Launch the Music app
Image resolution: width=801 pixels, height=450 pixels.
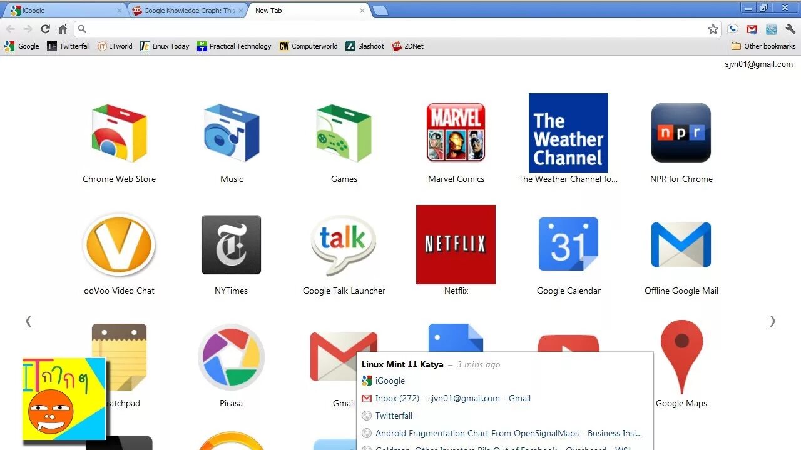pyautogui.click(x=232, y=134)
